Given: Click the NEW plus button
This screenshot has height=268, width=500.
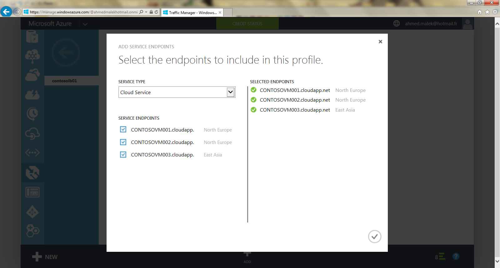Looking at the screenshot, I should (x=45, y=257).
